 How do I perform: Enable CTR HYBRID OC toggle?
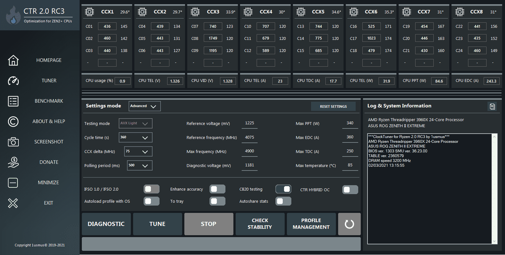click(x=350, y=190)
